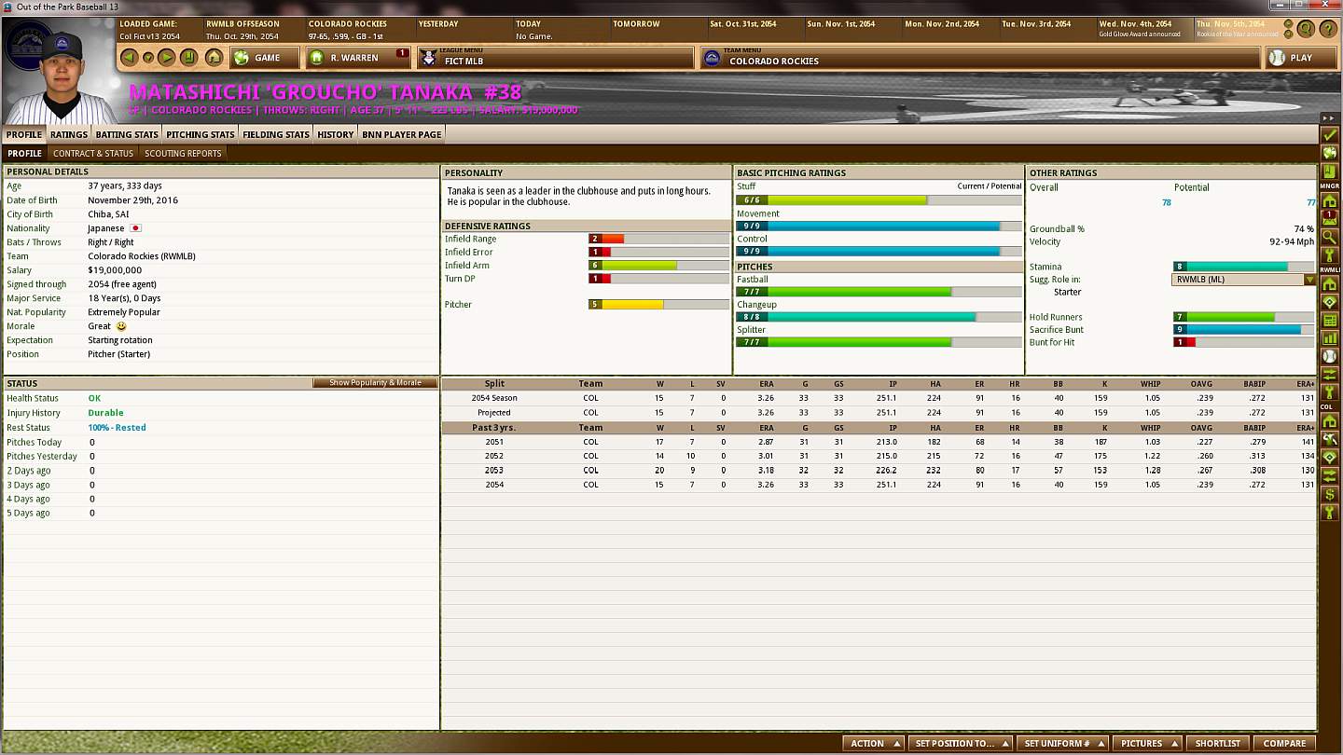Select the 2054 Season stats row
This screenshot has height=755, width=1343.
click(x=879, y=398)
